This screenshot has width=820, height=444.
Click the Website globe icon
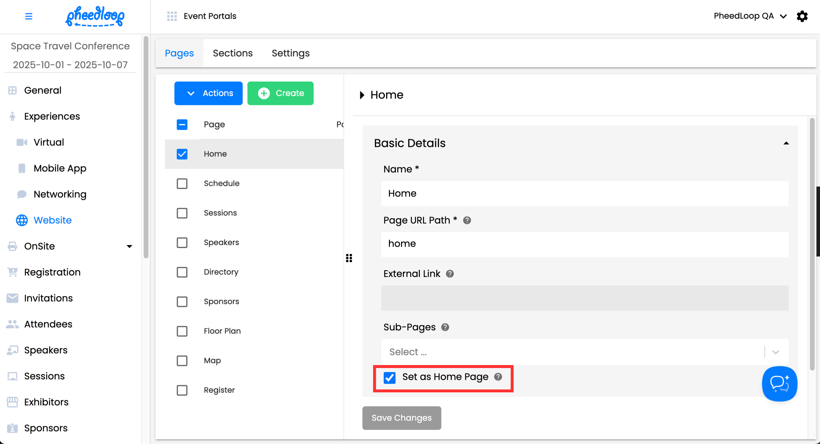point(22,220)
